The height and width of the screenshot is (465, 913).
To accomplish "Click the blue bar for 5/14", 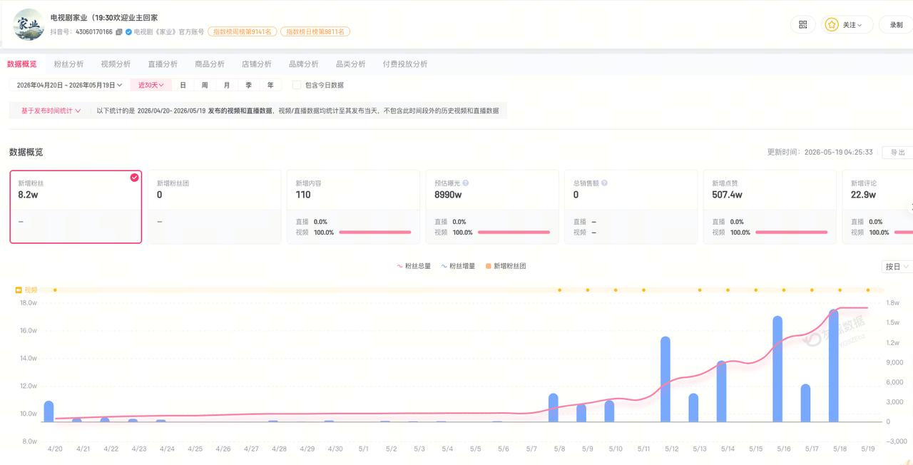I will click(721, 392).
